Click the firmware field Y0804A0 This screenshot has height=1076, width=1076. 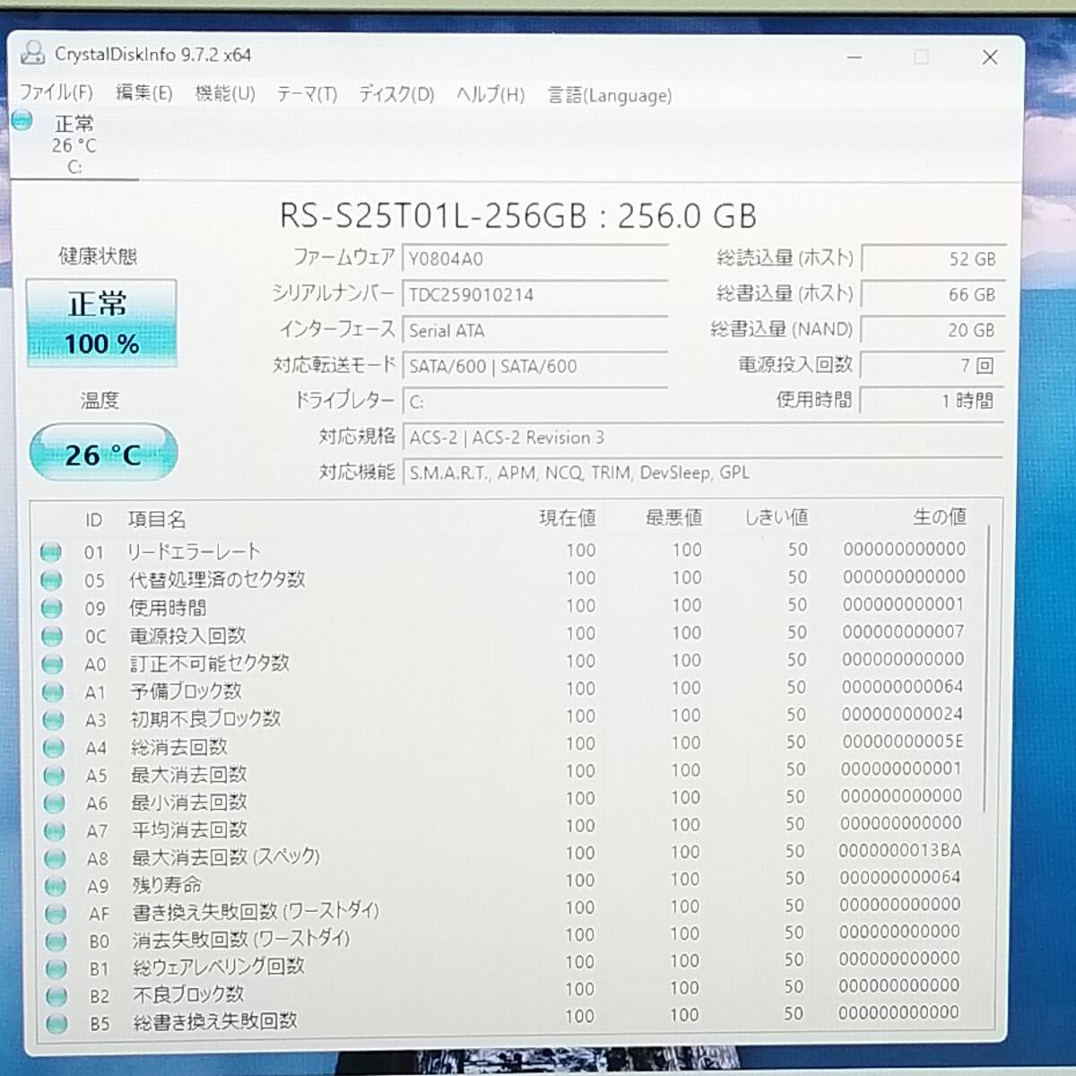point(535,259)
